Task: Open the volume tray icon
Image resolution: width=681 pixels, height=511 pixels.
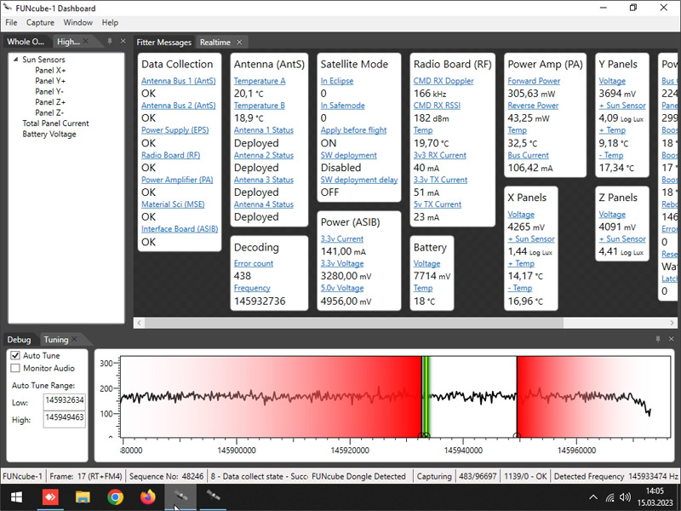Action: (625, 497)
